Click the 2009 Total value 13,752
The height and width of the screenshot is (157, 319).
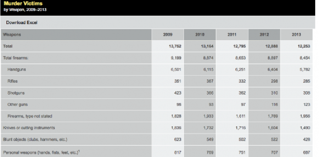pos(171,46)
